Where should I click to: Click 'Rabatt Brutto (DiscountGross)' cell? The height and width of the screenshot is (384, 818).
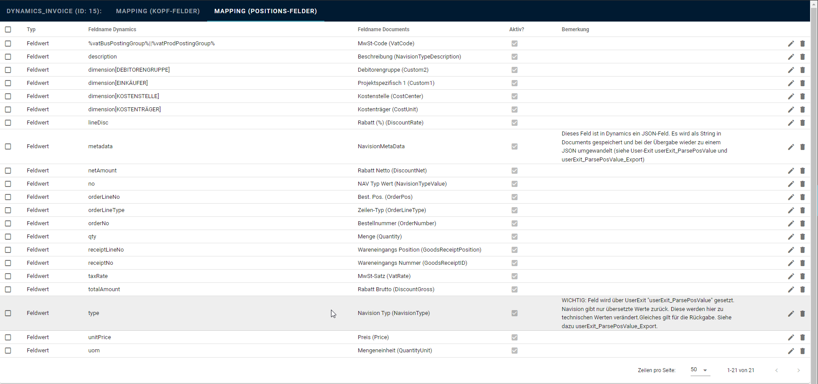pos(396,289)
